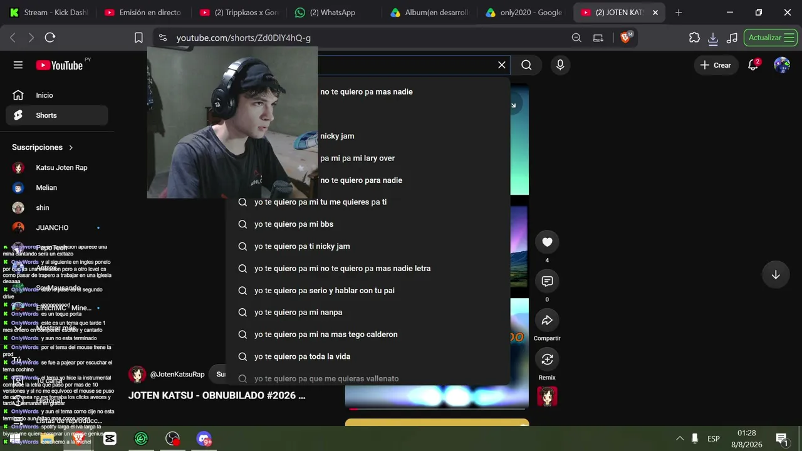The width and height of the screenshot is (802, 451).
Task: Switch to the WhatsApp tab
Action: tap(334, 13)
